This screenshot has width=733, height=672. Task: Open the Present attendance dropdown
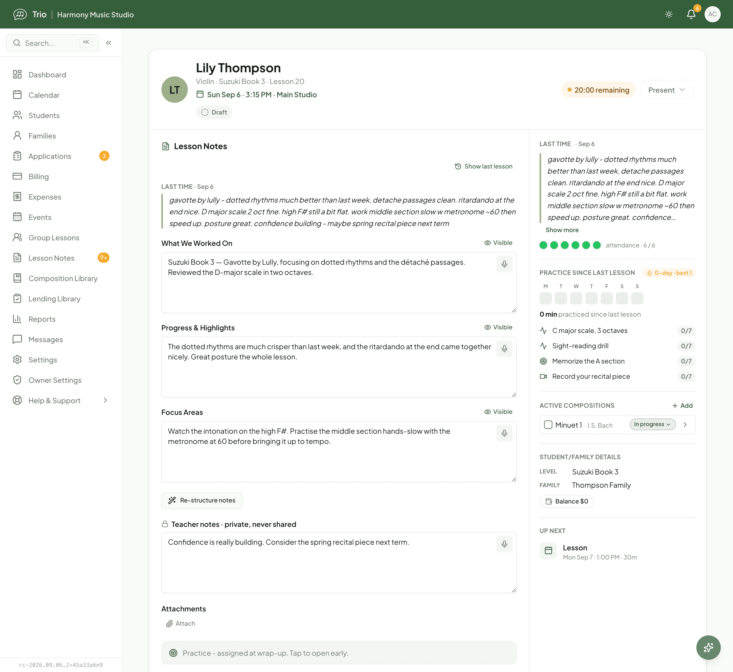pos(667,90)
